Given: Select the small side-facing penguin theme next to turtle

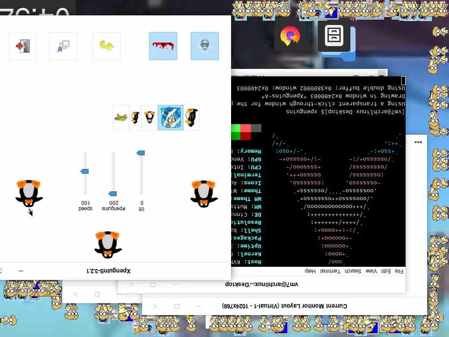Looking at the screenshot, I should (135, 118).
